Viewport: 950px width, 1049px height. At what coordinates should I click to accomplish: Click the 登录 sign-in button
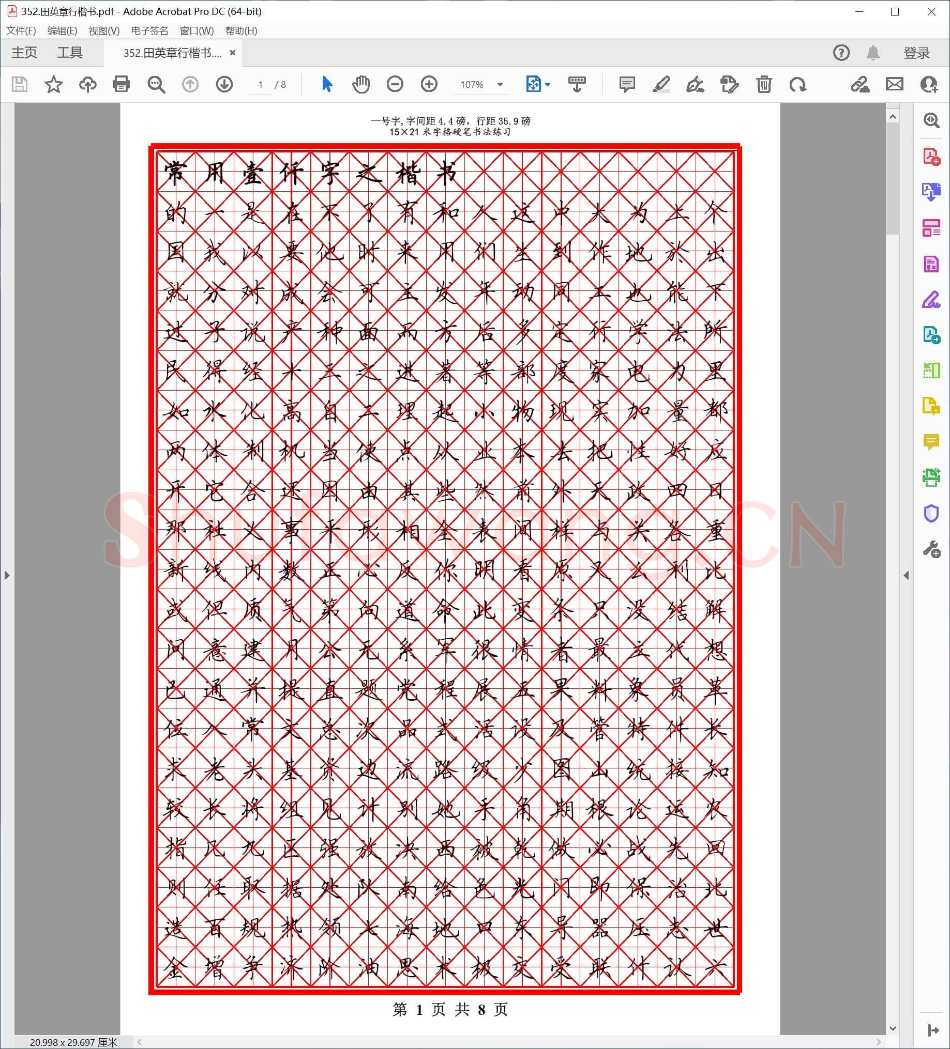(x=916, y=53)
